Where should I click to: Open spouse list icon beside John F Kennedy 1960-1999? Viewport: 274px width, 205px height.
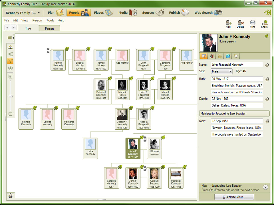[x=145, y=169]
